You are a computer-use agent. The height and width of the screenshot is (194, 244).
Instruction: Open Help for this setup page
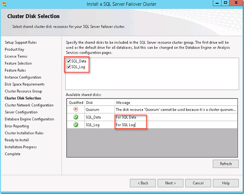click(x=226, y=183)
